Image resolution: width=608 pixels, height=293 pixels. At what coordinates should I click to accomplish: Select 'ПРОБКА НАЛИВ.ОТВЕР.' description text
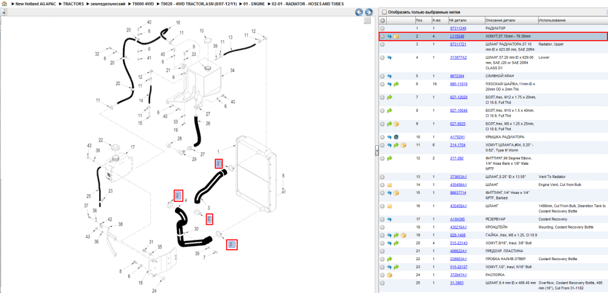pos(507,259)
